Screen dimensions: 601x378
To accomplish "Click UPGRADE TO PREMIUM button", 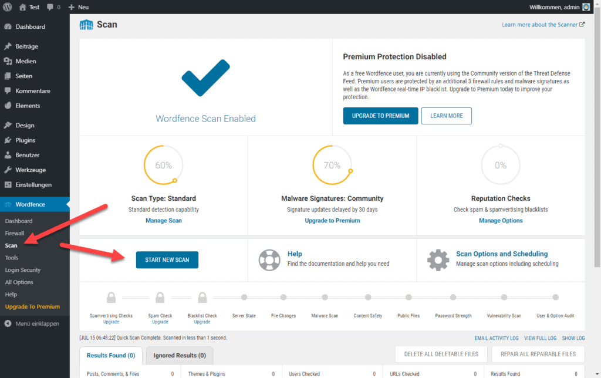I will pyautogui.click(x=380, y=116).
